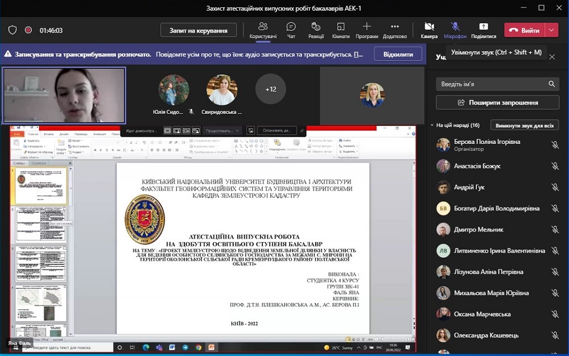Open the Користувачі participants panel
The width and height of the screenshot is (569, 356).
(x=263, y=31)
